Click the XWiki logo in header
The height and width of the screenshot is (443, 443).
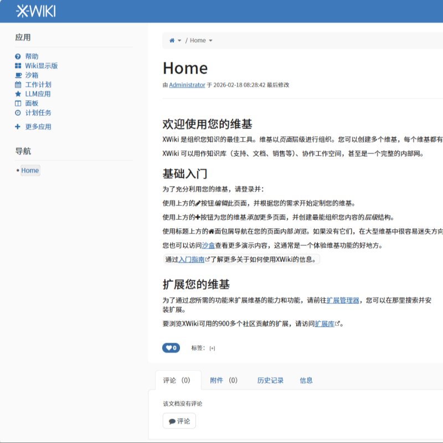pos(36,11)
